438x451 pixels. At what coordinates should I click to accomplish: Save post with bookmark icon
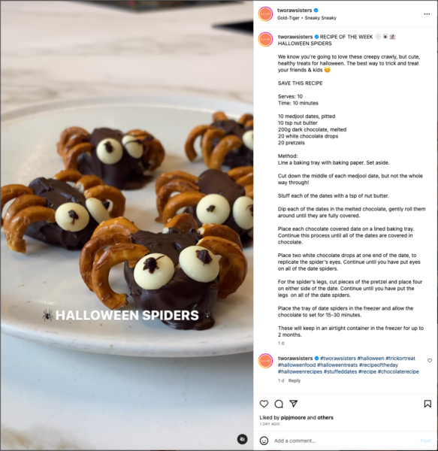[427, 404]
